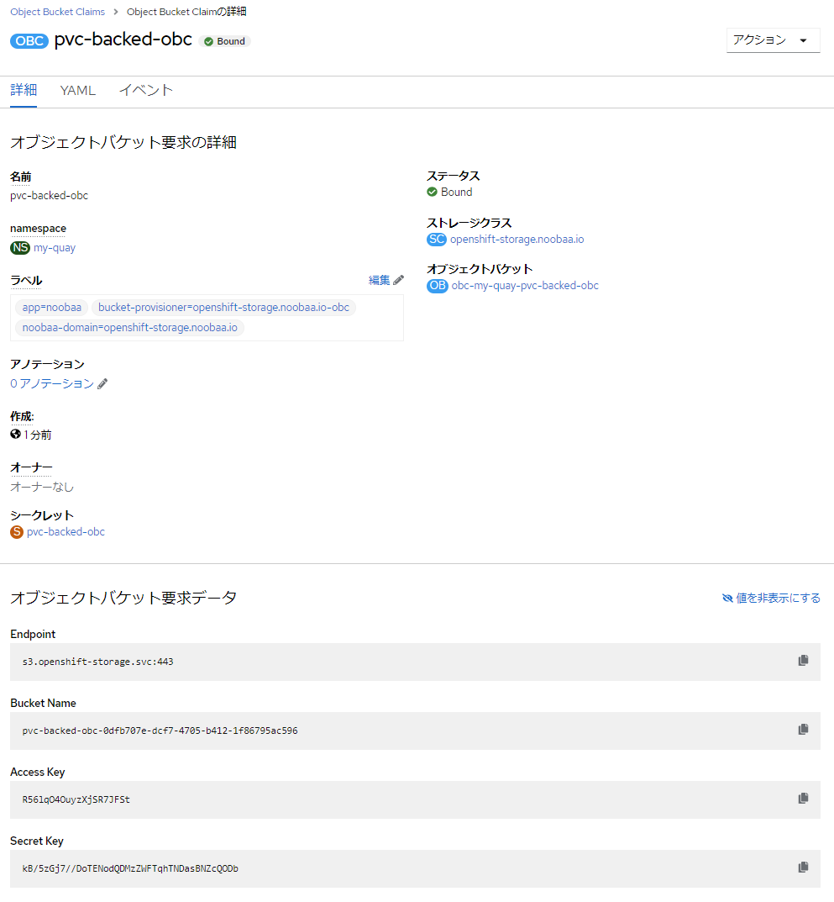
Task: Select the noobaa-domain label chip
Action: (x=128, y=327)
